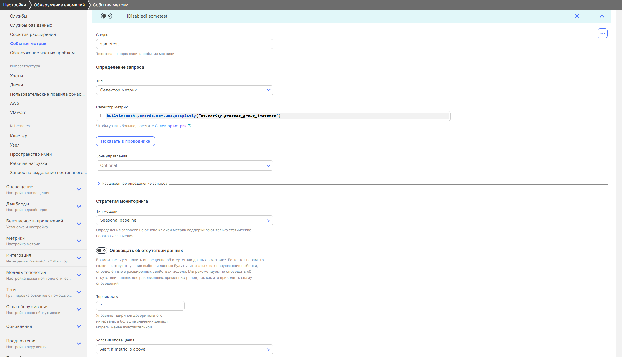Expand Метрики settings chevron
The height and width of the screenshot is (357, 622).
(79, 241)
